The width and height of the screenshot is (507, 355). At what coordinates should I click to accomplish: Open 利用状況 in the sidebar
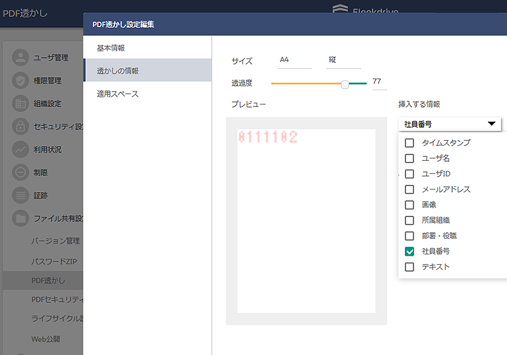click(47, 149)
